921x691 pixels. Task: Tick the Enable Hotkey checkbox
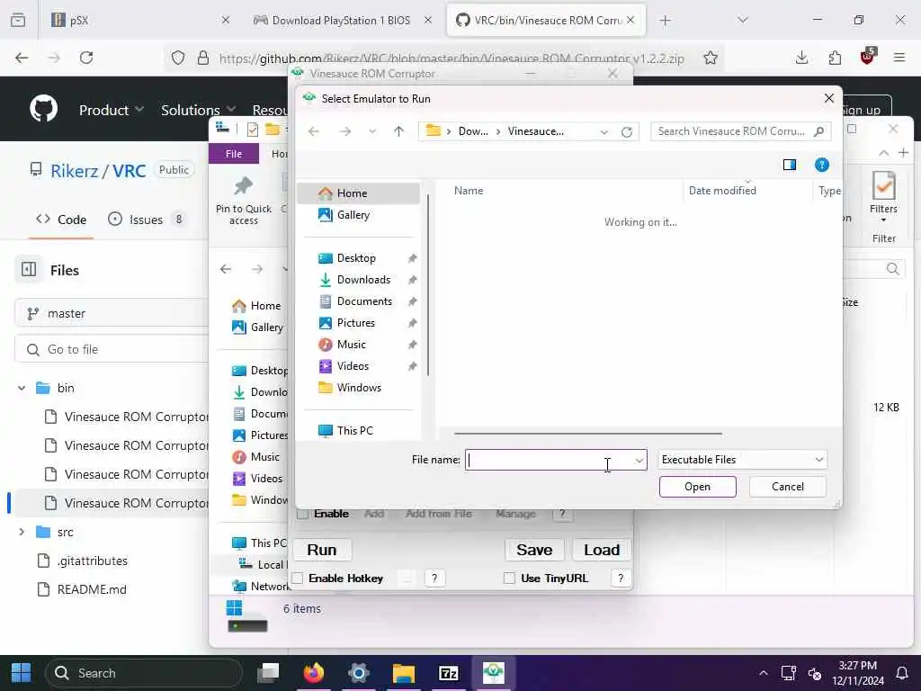298,579
